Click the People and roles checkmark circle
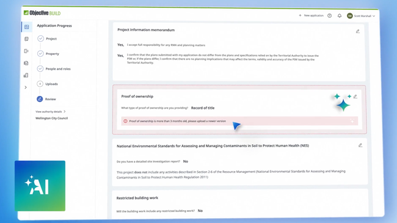 pyautogui.click(x=40, y=68)
